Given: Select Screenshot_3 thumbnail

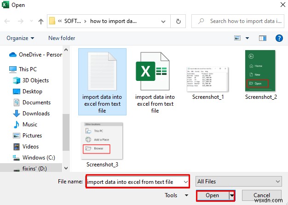Looking at the screenshot, I should [x=102, y=141].
